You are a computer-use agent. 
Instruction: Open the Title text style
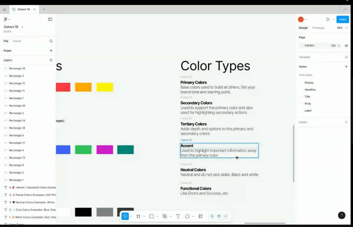pyautogui.click(x=307, y=96)
